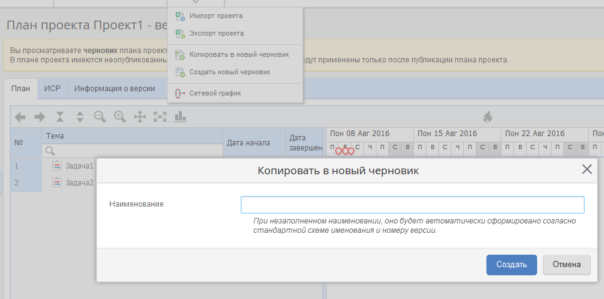Select Импорт проекта from the menu

tap(216, 16)
